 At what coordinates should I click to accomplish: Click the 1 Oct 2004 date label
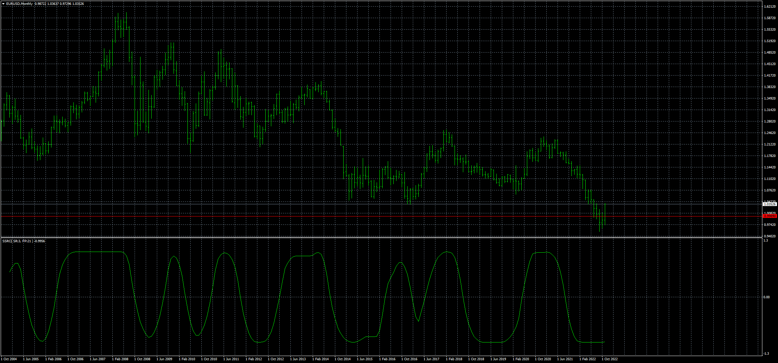(9, 359)
